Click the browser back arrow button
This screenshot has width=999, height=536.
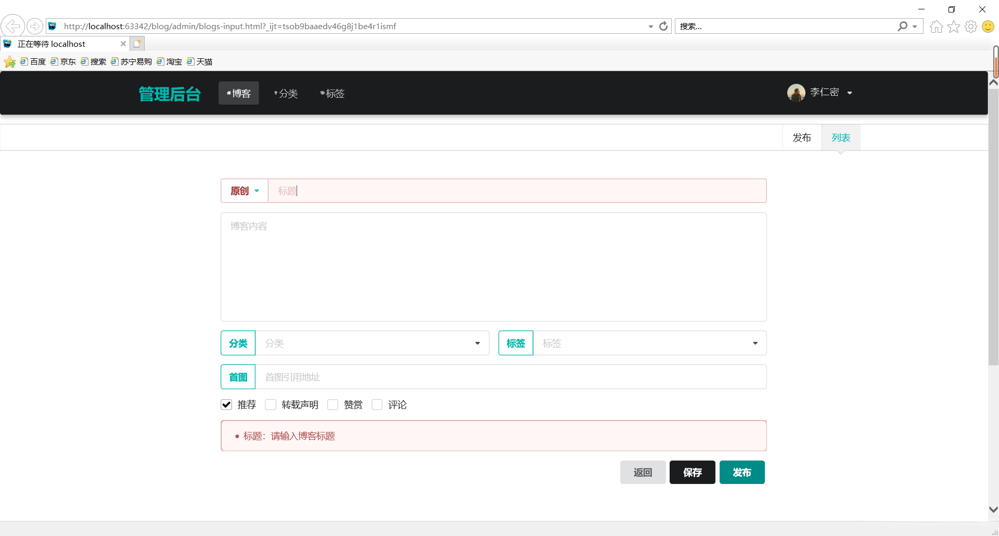13,25
